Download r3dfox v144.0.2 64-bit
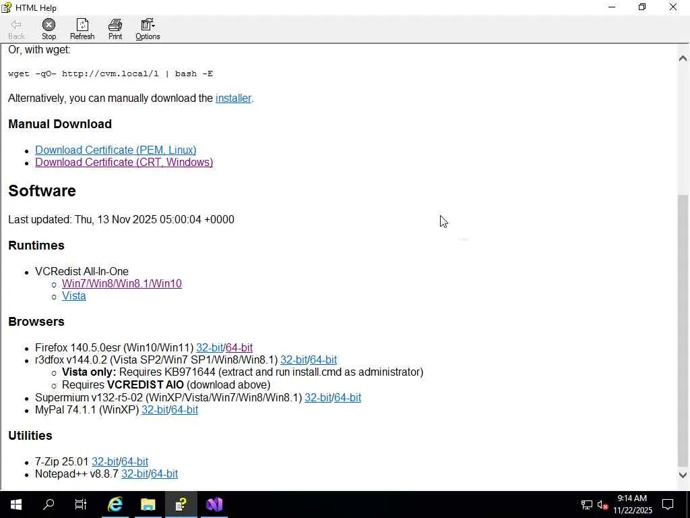The height and width of the screenshot is (518, 690). 323,360
